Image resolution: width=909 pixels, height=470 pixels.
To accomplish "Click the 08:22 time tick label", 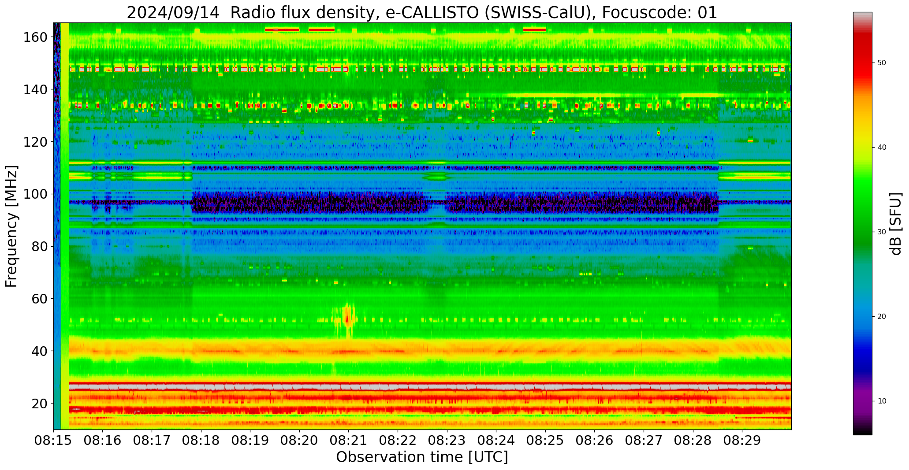I will [398, 440].
